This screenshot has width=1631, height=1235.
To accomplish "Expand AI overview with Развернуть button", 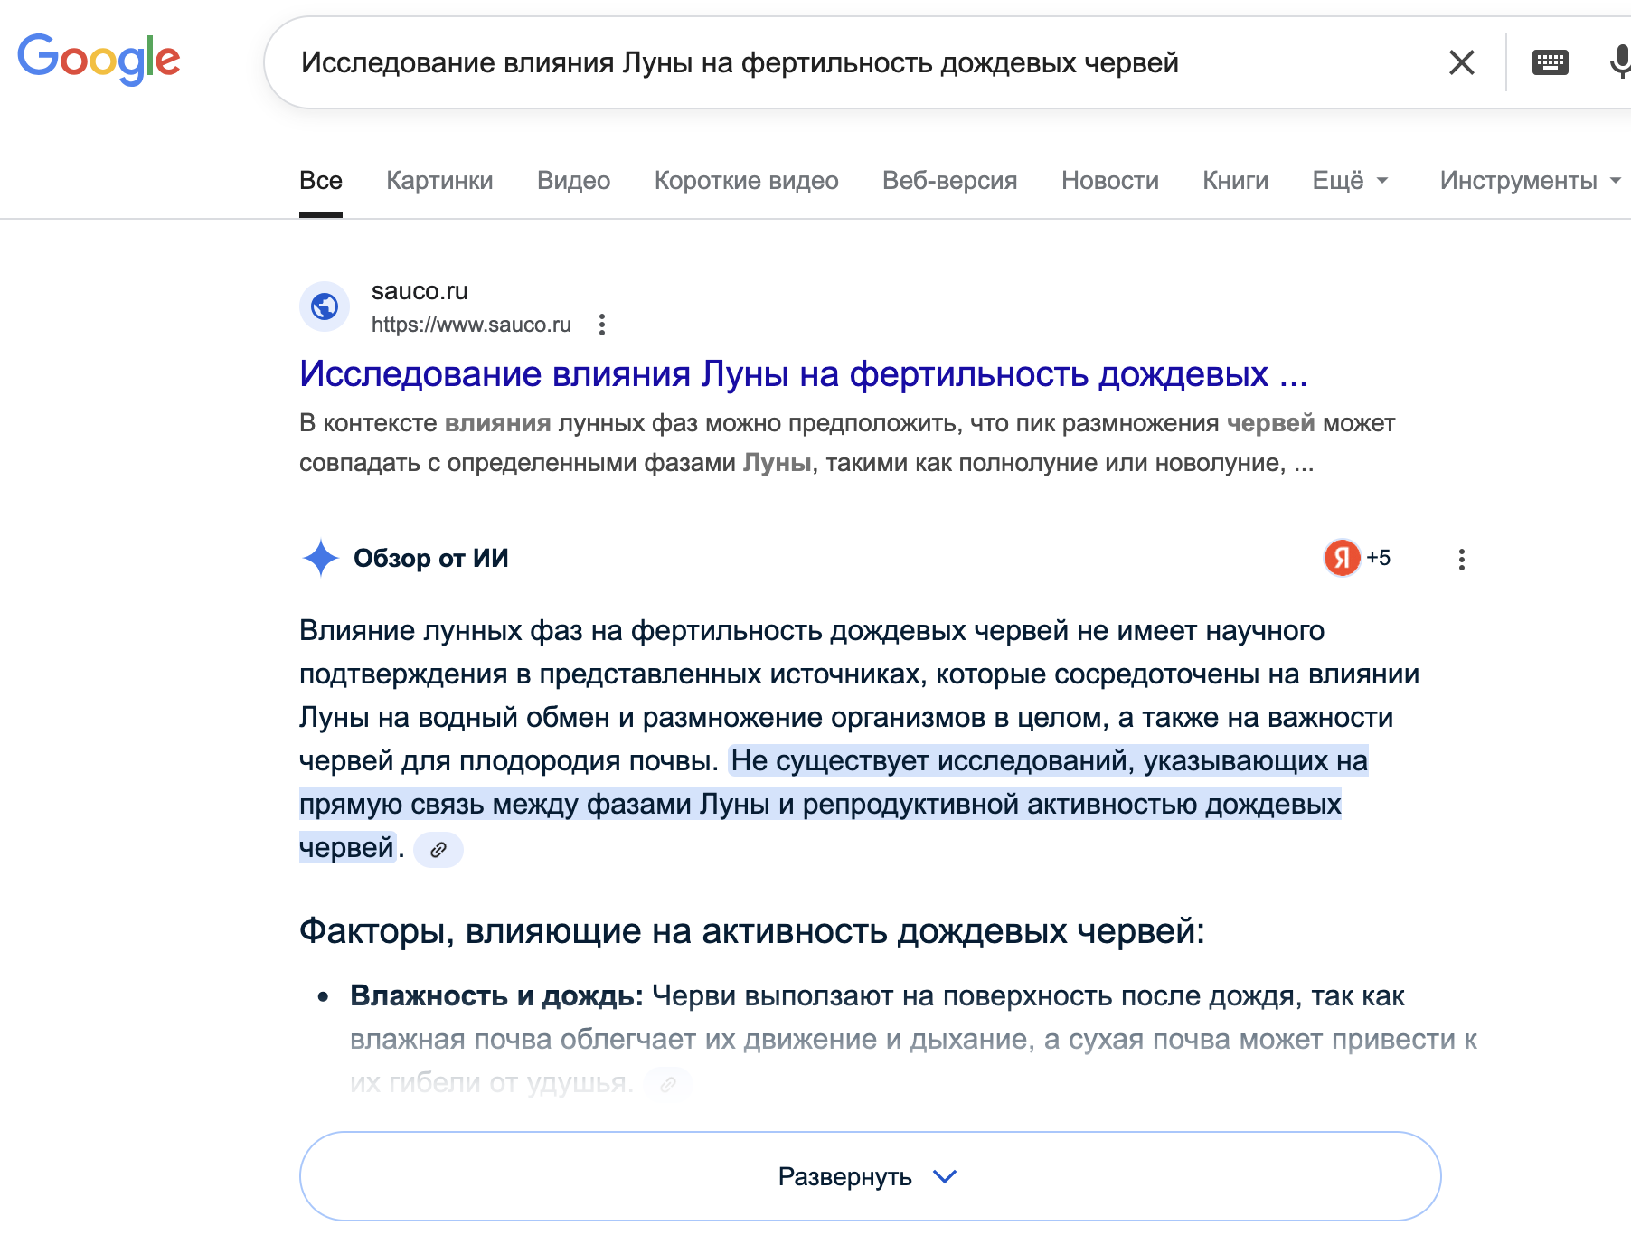I will click(870, 1176).
